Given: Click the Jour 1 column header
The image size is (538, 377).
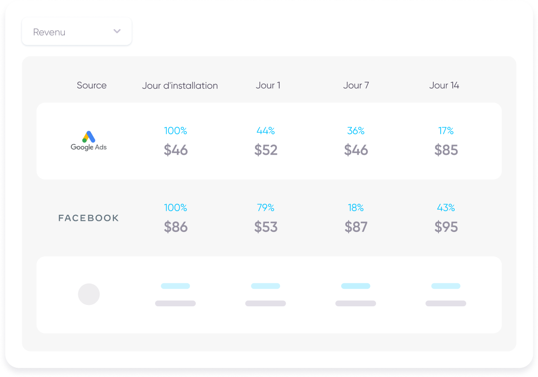Looking at the screenshot, I should point(268,85).
